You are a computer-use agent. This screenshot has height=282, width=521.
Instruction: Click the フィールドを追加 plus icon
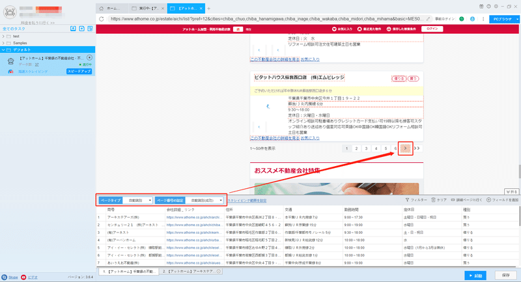click(489, 200)
